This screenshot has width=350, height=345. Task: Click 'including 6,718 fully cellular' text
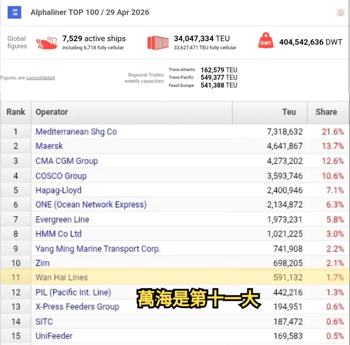[93, 48]
